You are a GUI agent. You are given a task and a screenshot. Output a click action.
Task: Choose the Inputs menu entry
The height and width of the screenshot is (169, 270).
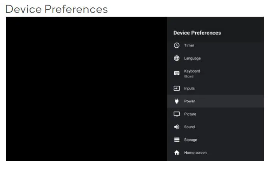(189, 88)
